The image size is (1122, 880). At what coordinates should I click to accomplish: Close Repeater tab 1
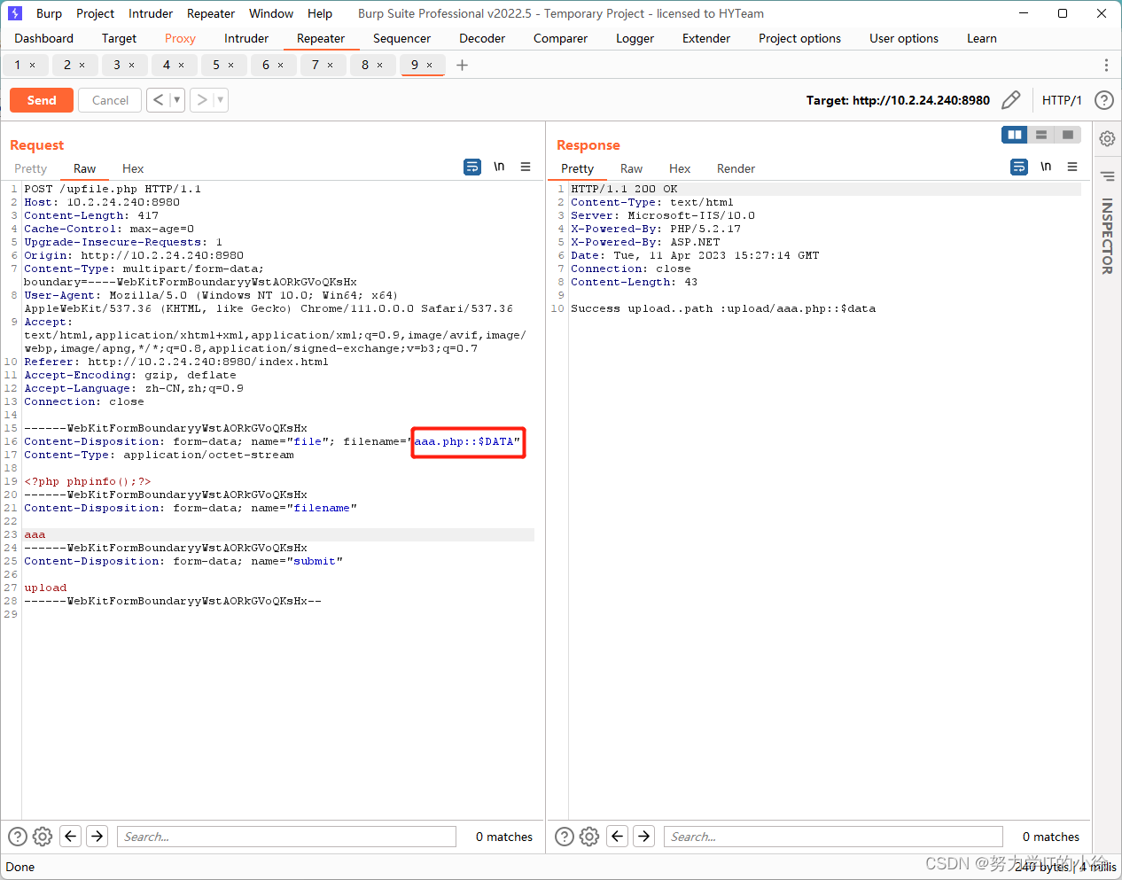coord(33,66)
